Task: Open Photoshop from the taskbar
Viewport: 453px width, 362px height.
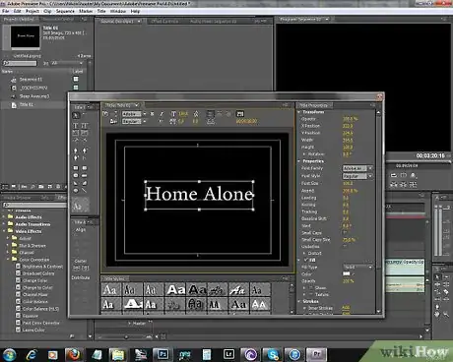Action: coord(162,354)
